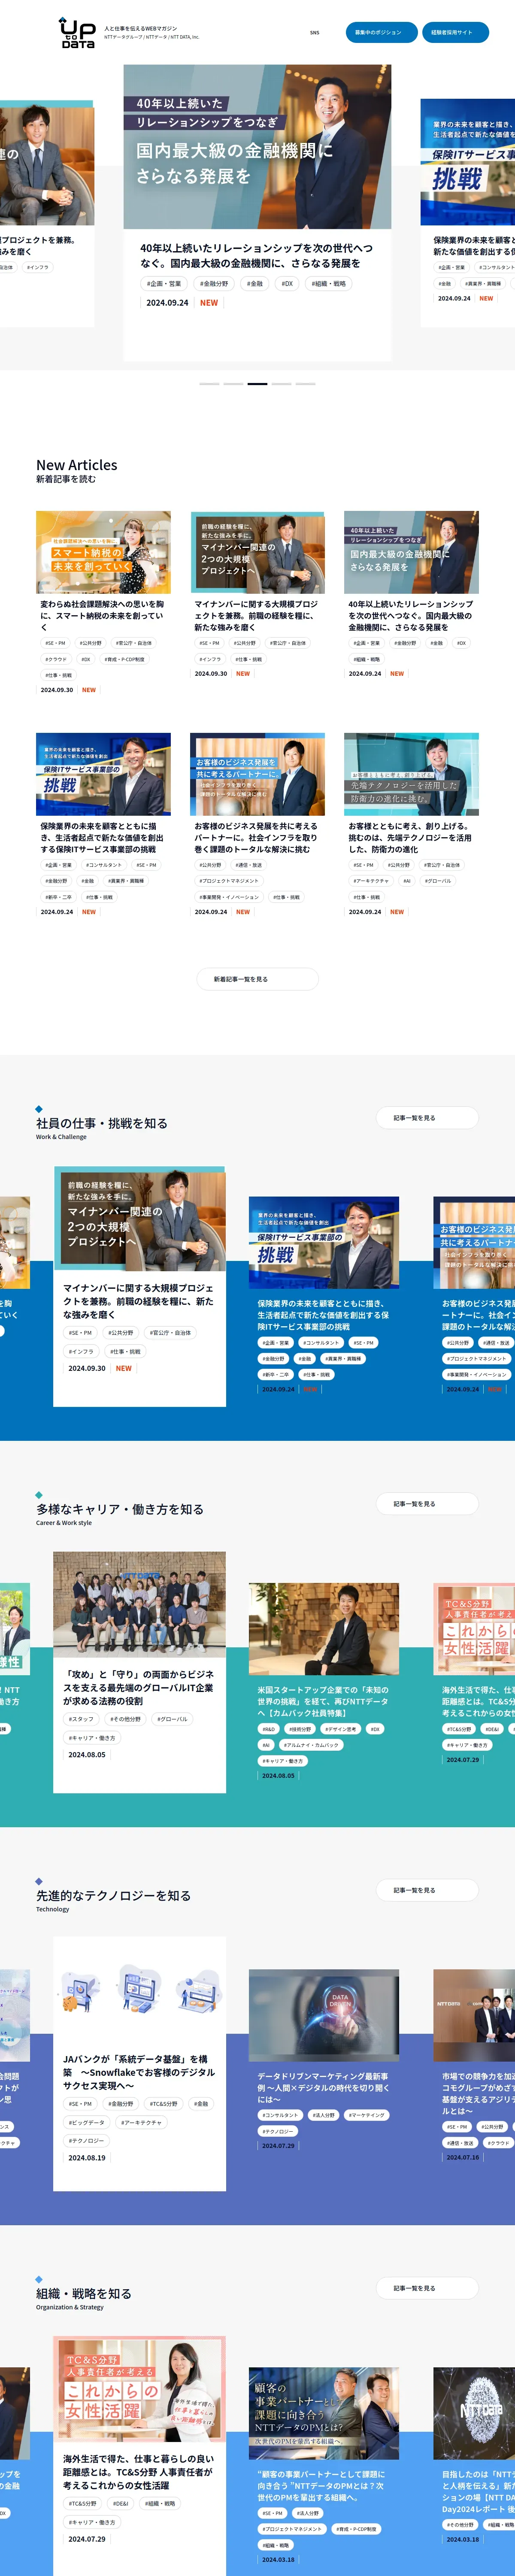Open New Articles thumbnail お客様のビジネス発展を共に考えるパートナー
This screenshot has height=2576, width=515.
tap(257, 774)
